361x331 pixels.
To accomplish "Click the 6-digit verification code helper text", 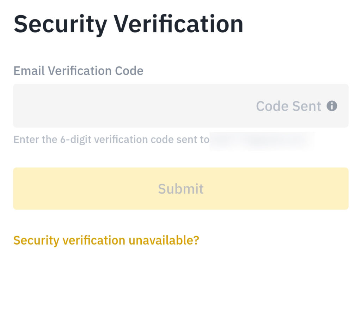I will [111, 140].
